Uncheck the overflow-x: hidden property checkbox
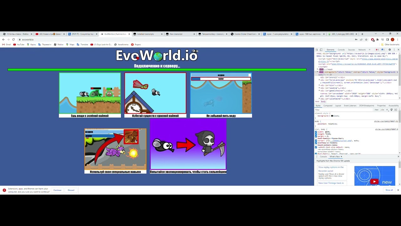The image size is (401, 226). click(316, 143)
